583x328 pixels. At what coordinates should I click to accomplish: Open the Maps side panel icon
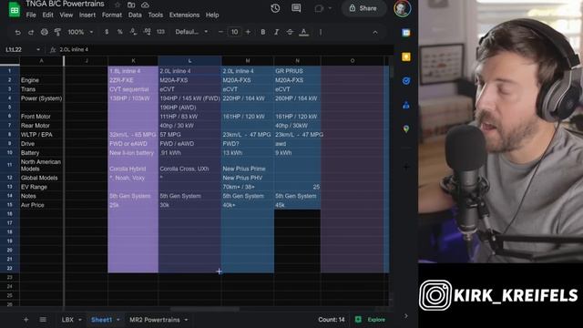406,129
